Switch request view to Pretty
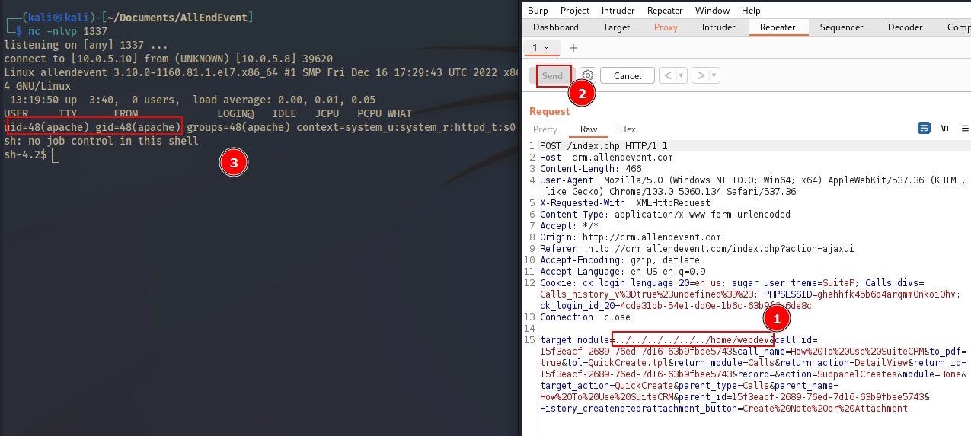The image size is (971, 436). coord(545,129)
